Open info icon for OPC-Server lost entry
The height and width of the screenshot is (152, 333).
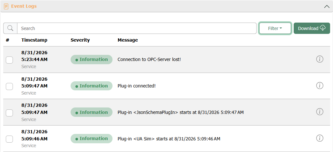[x=319, y=59]
